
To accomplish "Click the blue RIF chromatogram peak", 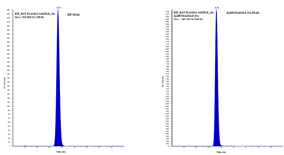I will [x=58, y=93].
